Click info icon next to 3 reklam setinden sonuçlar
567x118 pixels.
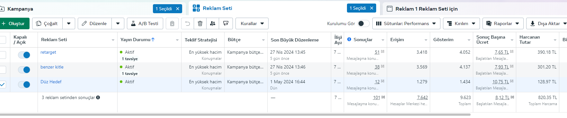98,97
